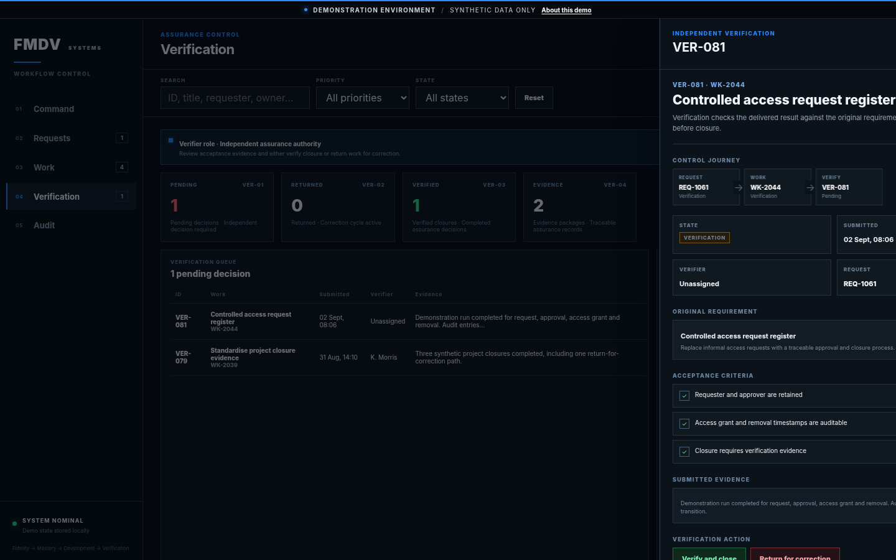Select the Pending decisions card
Image resolution: width=896 pixels, height=560 pixels.
pyautogui.click(x=217, y=207)
